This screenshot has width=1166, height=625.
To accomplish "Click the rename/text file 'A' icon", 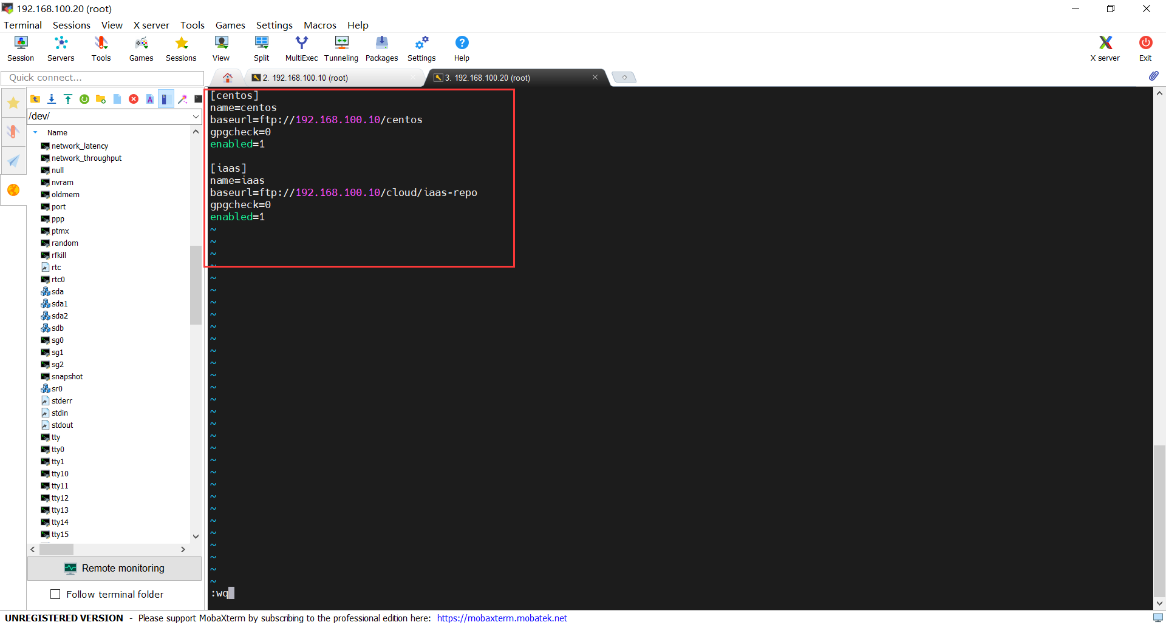I will 150,99.
